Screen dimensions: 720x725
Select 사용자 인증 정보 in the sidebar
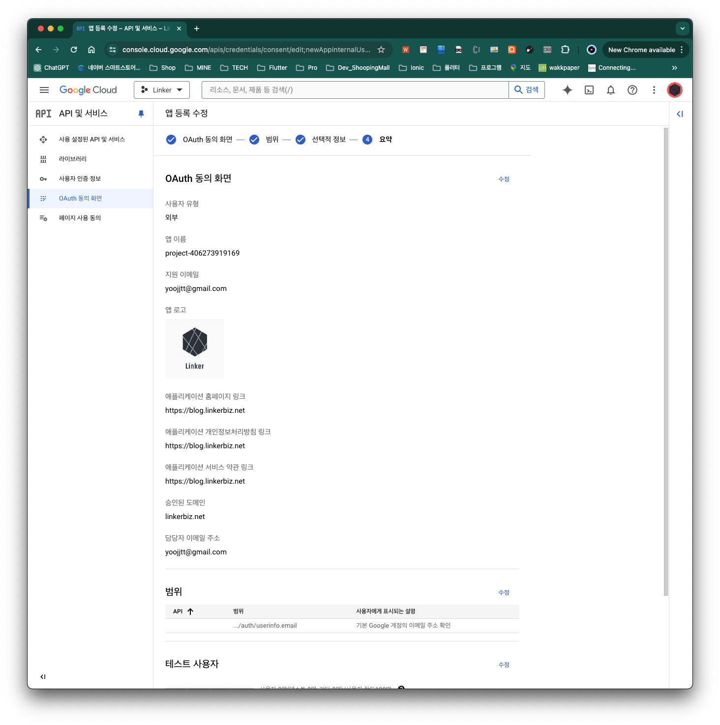click(x=80, y=179)
